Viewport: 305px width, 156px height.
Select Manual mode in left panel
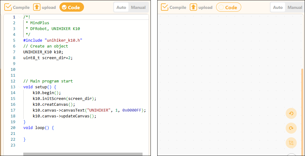point(138,7)
